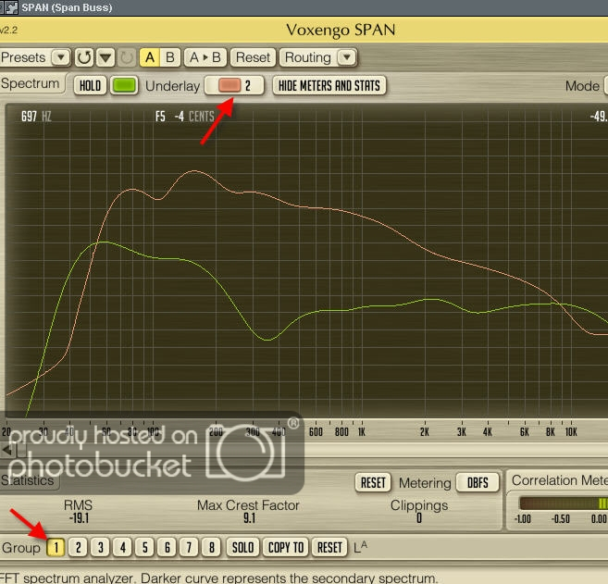Select Group 2 button
This screenshot has width=608, height=584.
(x=78, y=548)
